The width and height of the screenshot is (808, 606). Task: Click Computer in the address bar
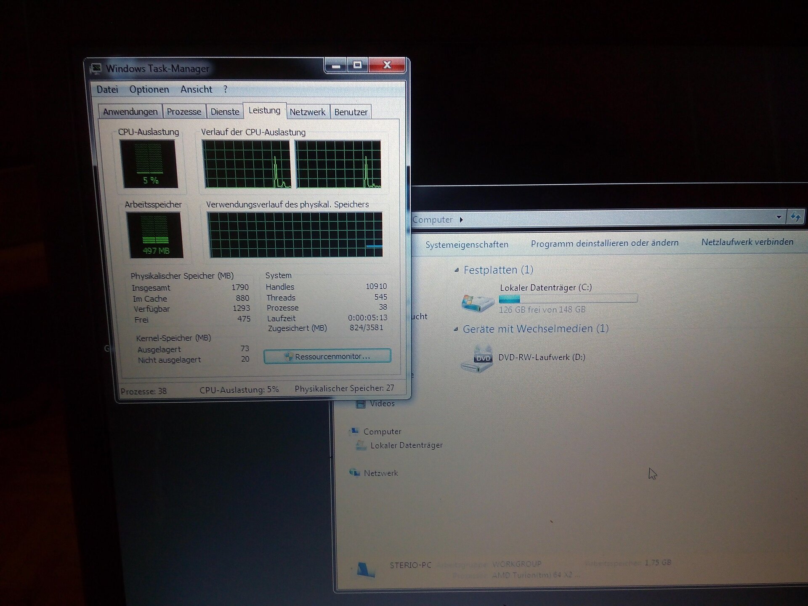click(432, 220)
